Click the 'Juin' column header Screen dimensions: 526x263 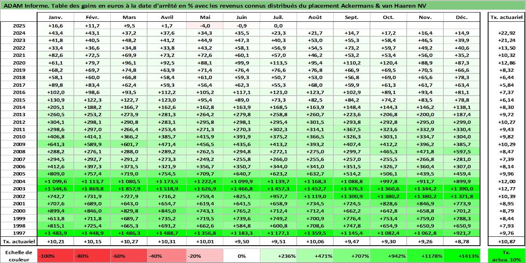coord(241,17)
